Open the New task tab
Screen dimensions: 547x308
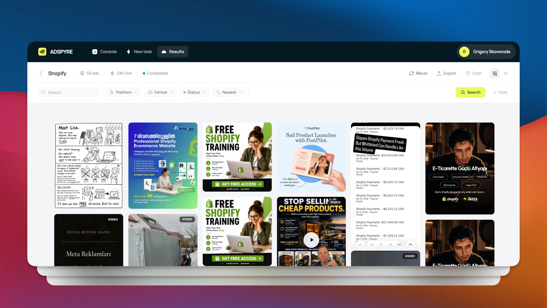139,52
